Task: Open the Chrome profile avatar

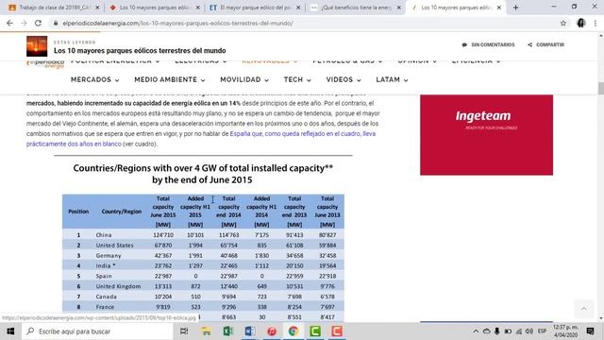Action: [x=581, y=23]
